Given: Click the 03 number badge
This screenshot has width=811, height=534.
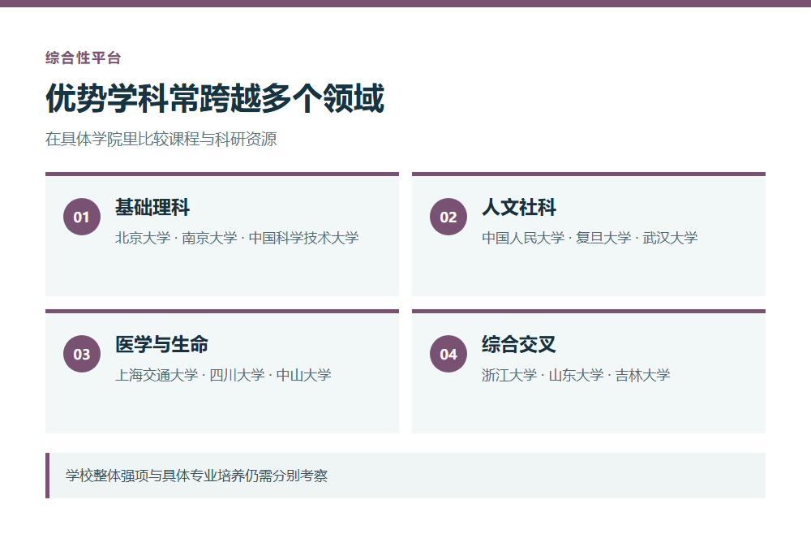Looking at the screenshot, I should click(82, 354).
